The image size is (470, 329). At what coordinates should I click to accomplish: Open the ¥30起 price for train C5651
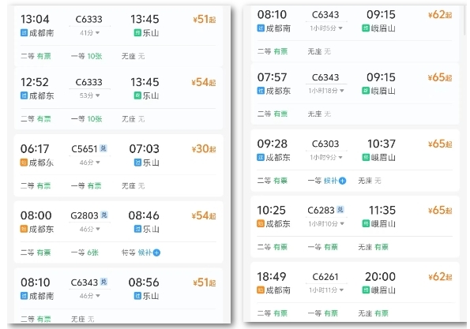pyautogui.click(x=204, y=149)
